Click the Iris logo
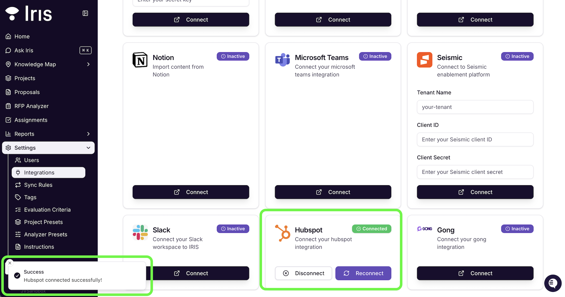 [29, 13]
